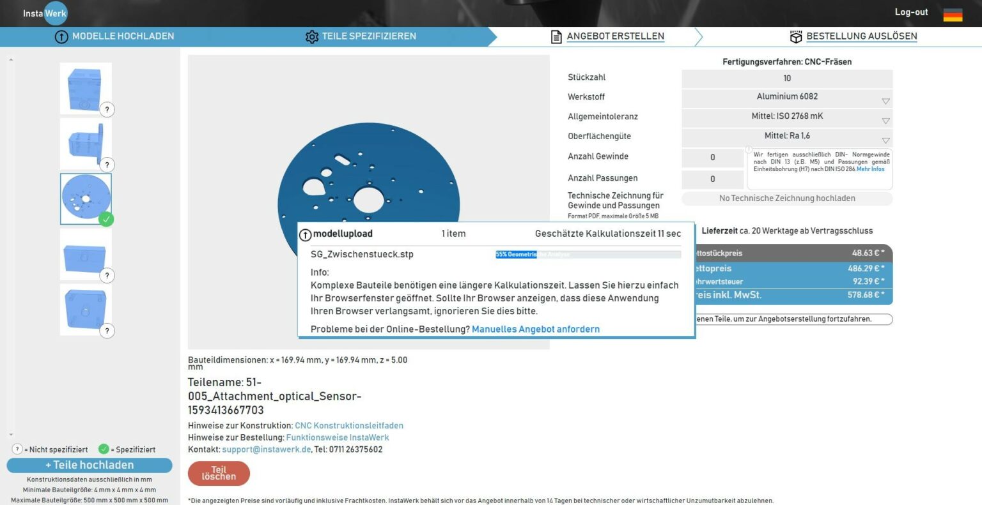This screenshot has height=505, width=982.
Task: Click the package icon next to BESTELLUNG AUSLÖSEN
Action: [x=796, y=36]
